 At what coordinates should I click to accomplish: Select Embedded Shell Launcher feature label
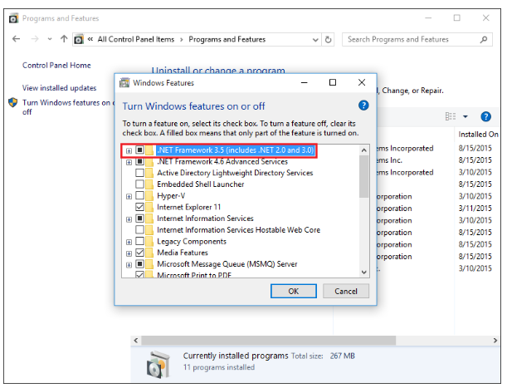coord(201,184)
